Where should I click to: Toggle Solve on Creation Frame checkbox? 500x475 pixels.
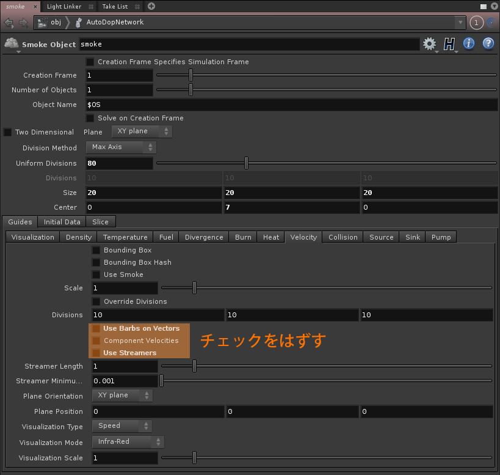(90, 118)
